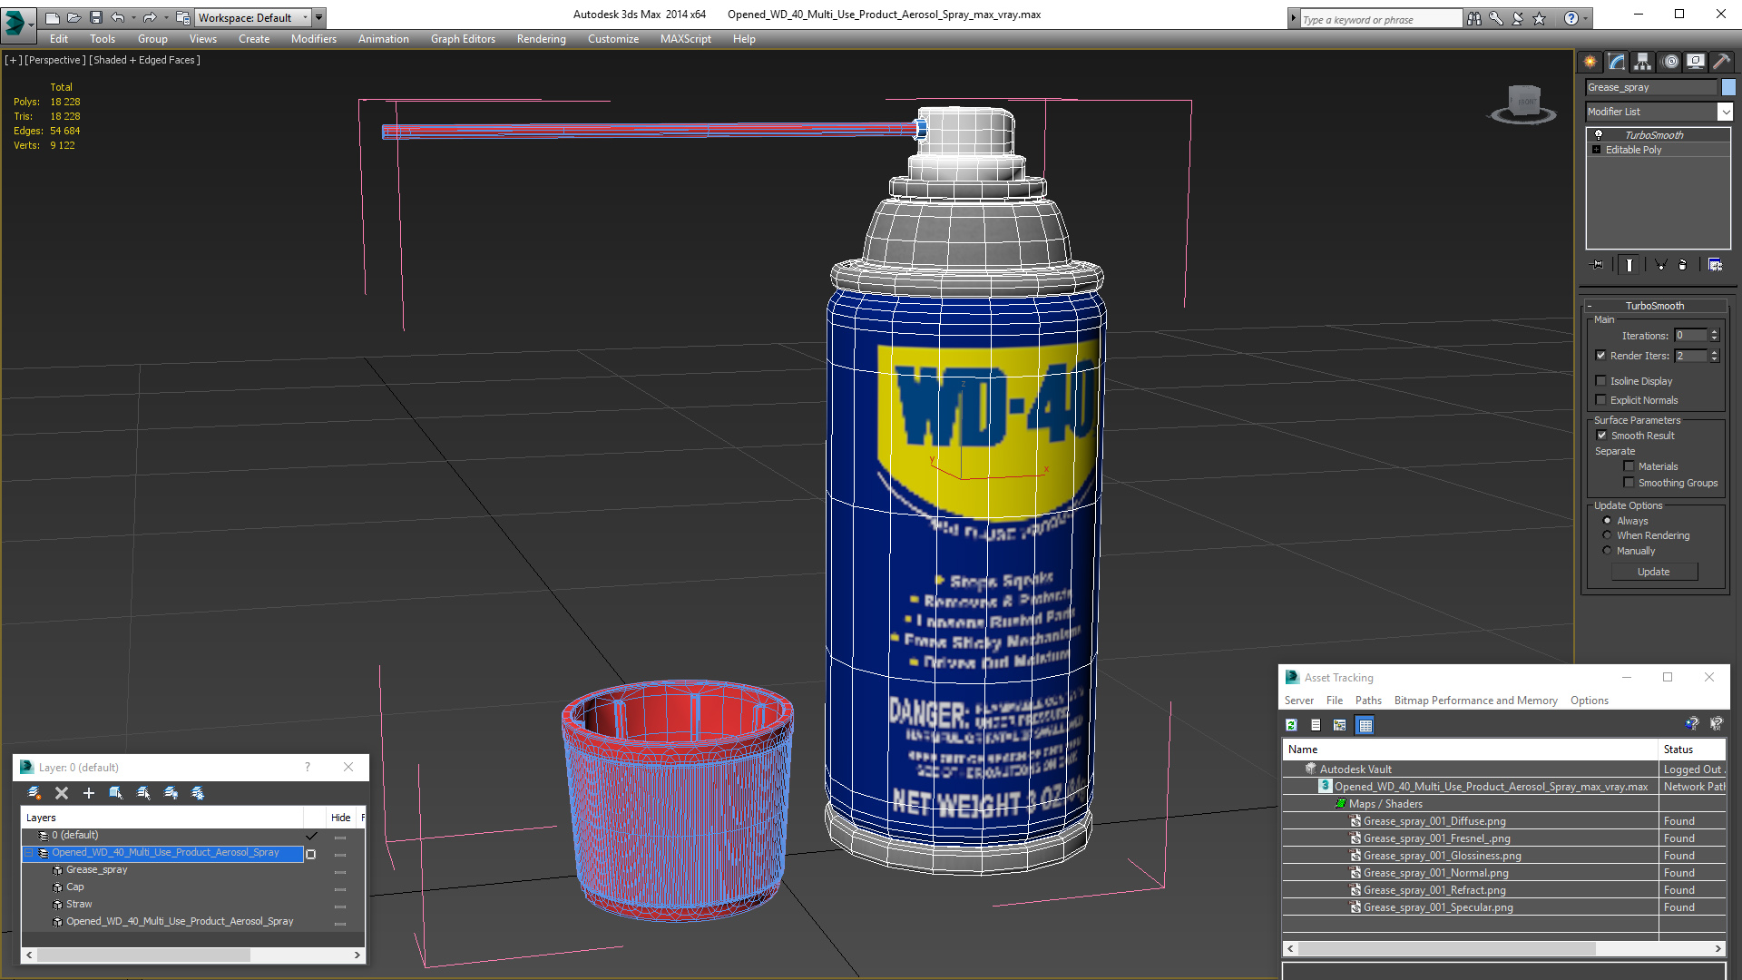The width and height of the screenshot is (1742, 980).
Task: Toggle Smooth Result checkbox
Action: (1602, 436)
